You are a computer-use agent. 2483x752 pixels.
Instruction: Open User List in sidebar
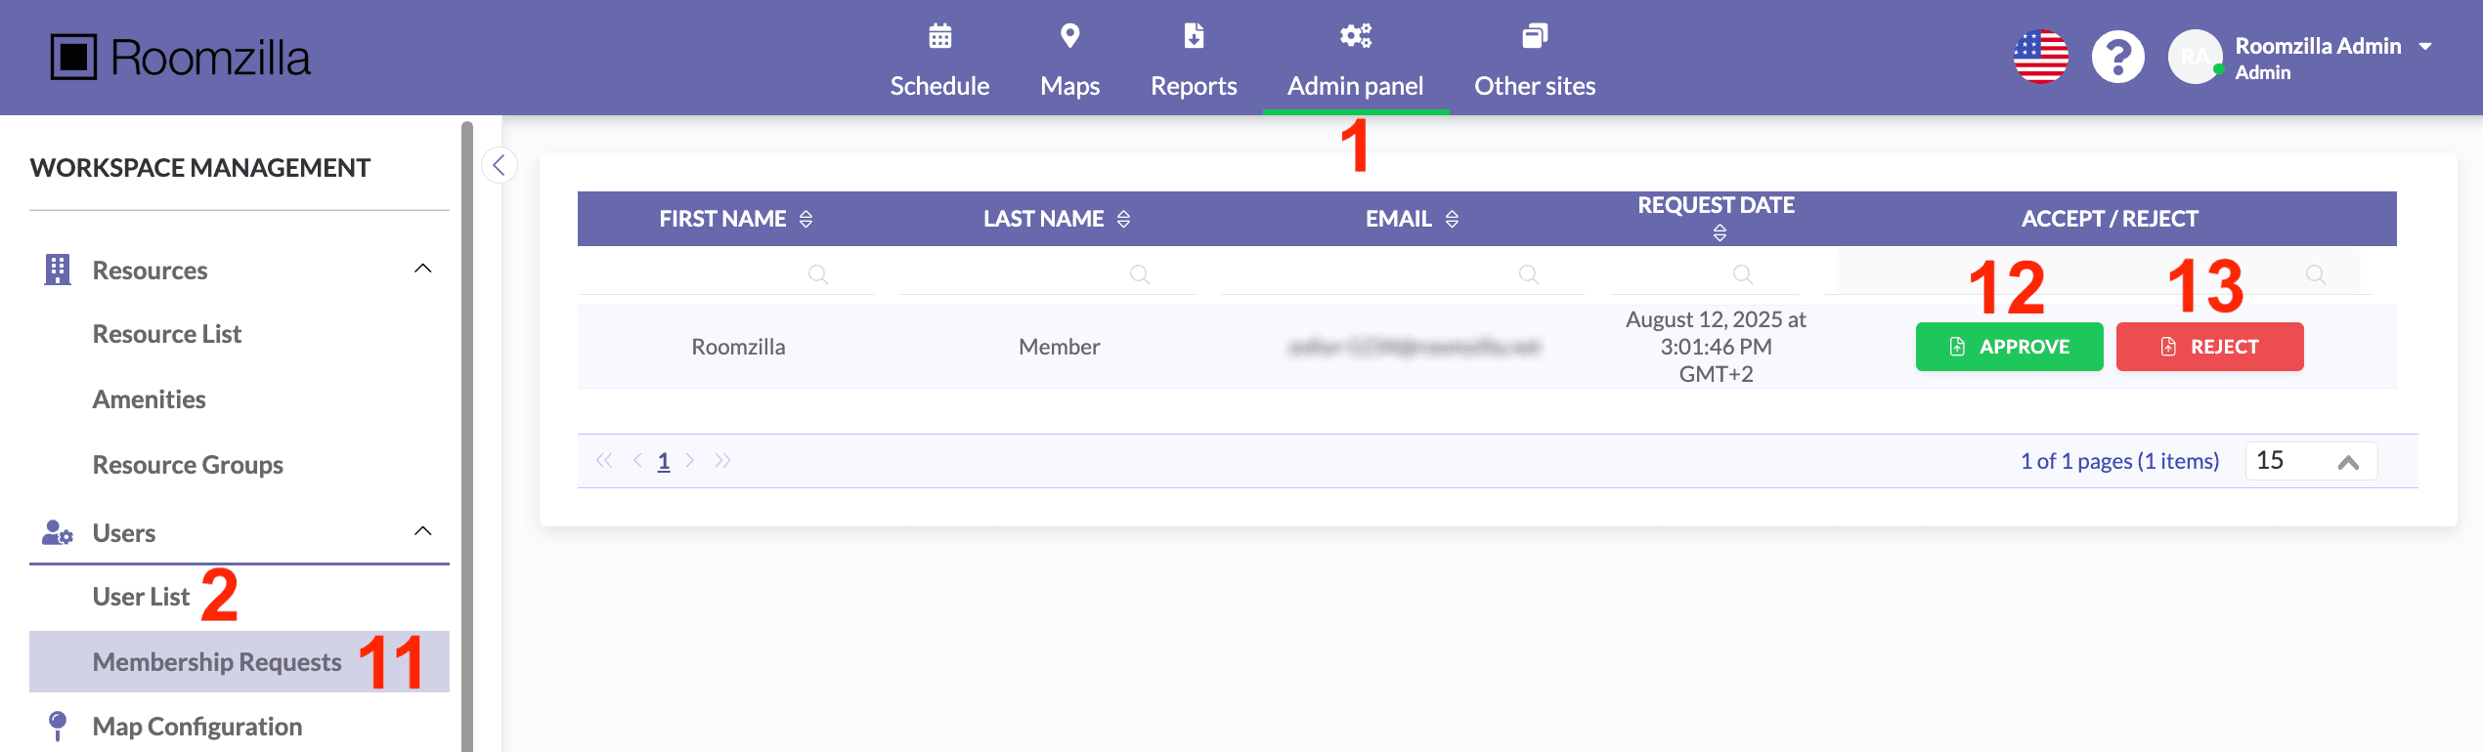(141, 597)
